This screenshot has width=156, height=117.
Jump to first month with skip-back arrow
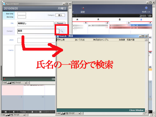tap(6, 112)
